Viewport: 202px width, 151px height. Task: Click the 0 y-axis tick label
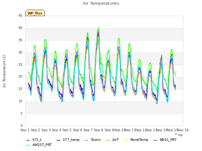(x=21, y=126)
